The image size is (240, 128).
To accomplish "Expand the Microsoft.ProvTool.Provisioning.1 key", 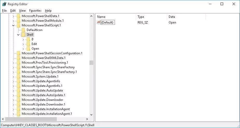I will 13,63.
